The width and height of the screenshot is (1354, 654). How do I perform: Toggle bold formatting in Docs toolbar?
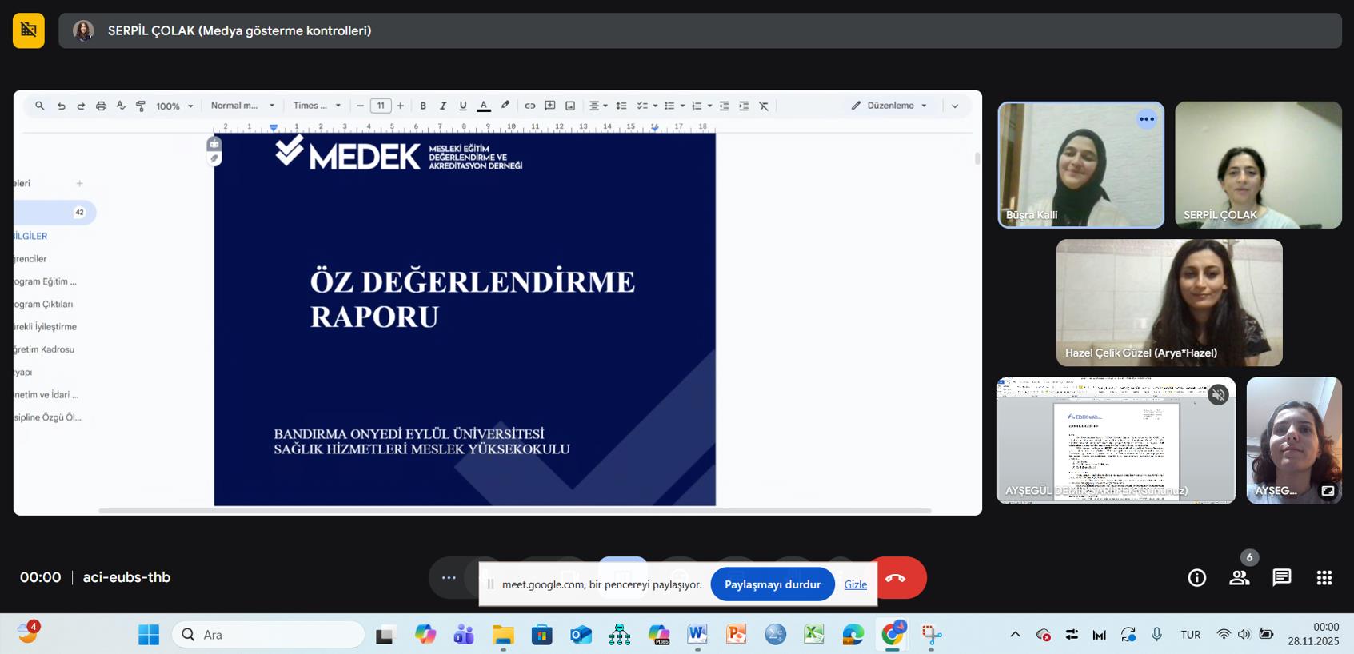pos(423,106)
